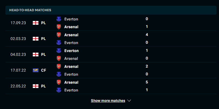Click Arsenal crest in 02.03.23 match

[x=59, y=35]
